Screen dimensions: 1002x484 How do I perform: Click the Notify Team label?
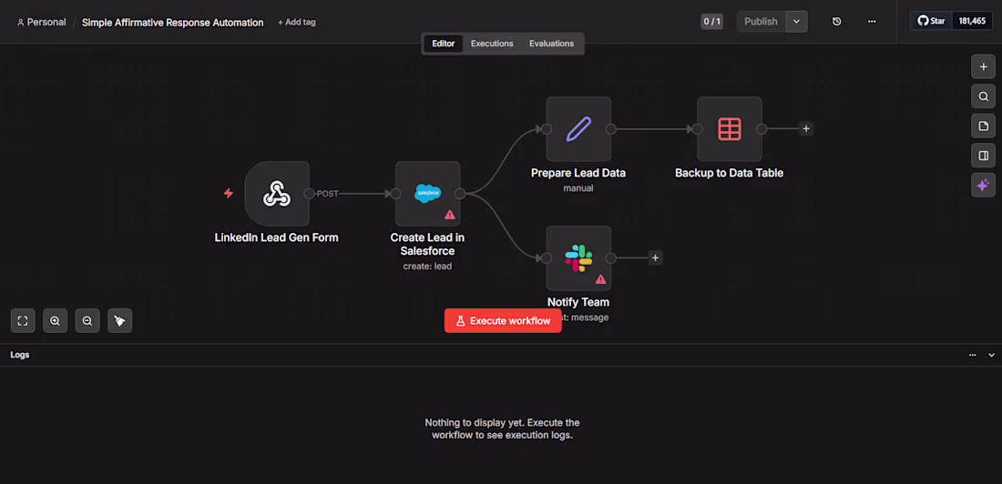tap(578, 302)
